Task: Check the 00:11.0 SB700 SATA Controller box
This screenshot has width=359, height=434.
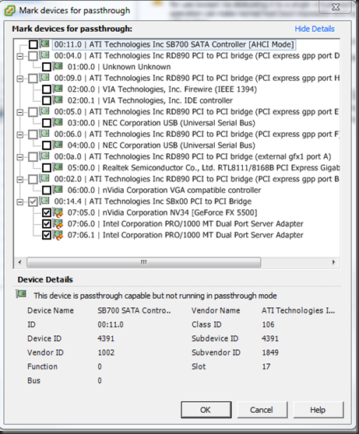Action: (x=33, y=44)
